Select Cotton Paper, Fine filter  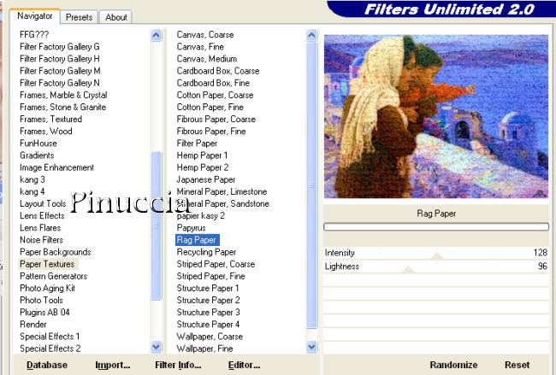pyautogui.click(x=210, y=108)
